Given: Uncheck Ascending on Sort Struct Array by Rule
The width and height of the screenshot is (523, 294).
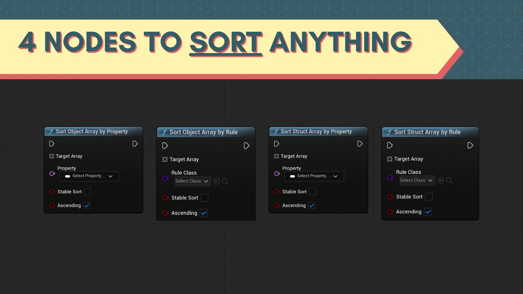Looking at the screenshot, I should click(428, 212).
